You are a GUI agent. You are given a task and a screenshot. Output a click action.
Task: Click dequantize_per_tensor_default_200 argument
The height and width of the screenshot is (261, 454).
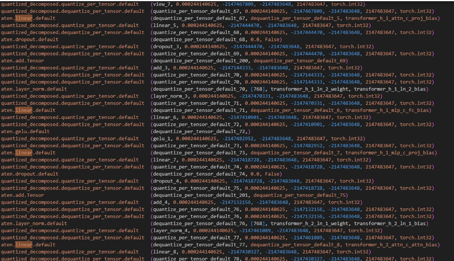point(200,61)
